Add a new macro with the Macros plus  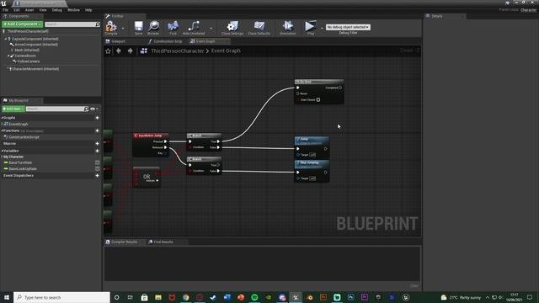coord(97,144)
